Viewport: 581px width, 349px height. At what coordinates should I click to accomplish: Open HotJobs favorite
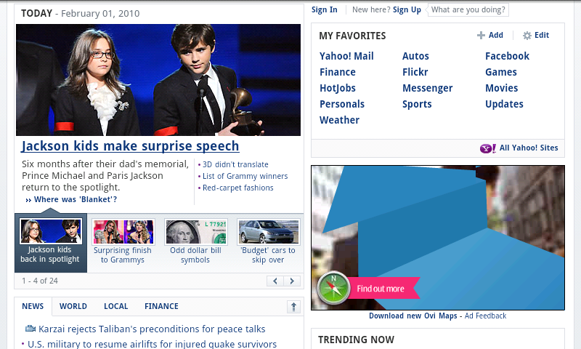tap(338, 88)
